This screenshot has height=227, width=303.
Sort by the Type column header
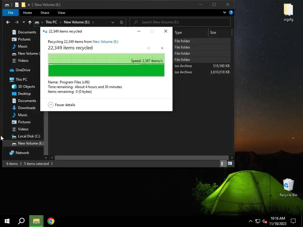click(178, 33)
